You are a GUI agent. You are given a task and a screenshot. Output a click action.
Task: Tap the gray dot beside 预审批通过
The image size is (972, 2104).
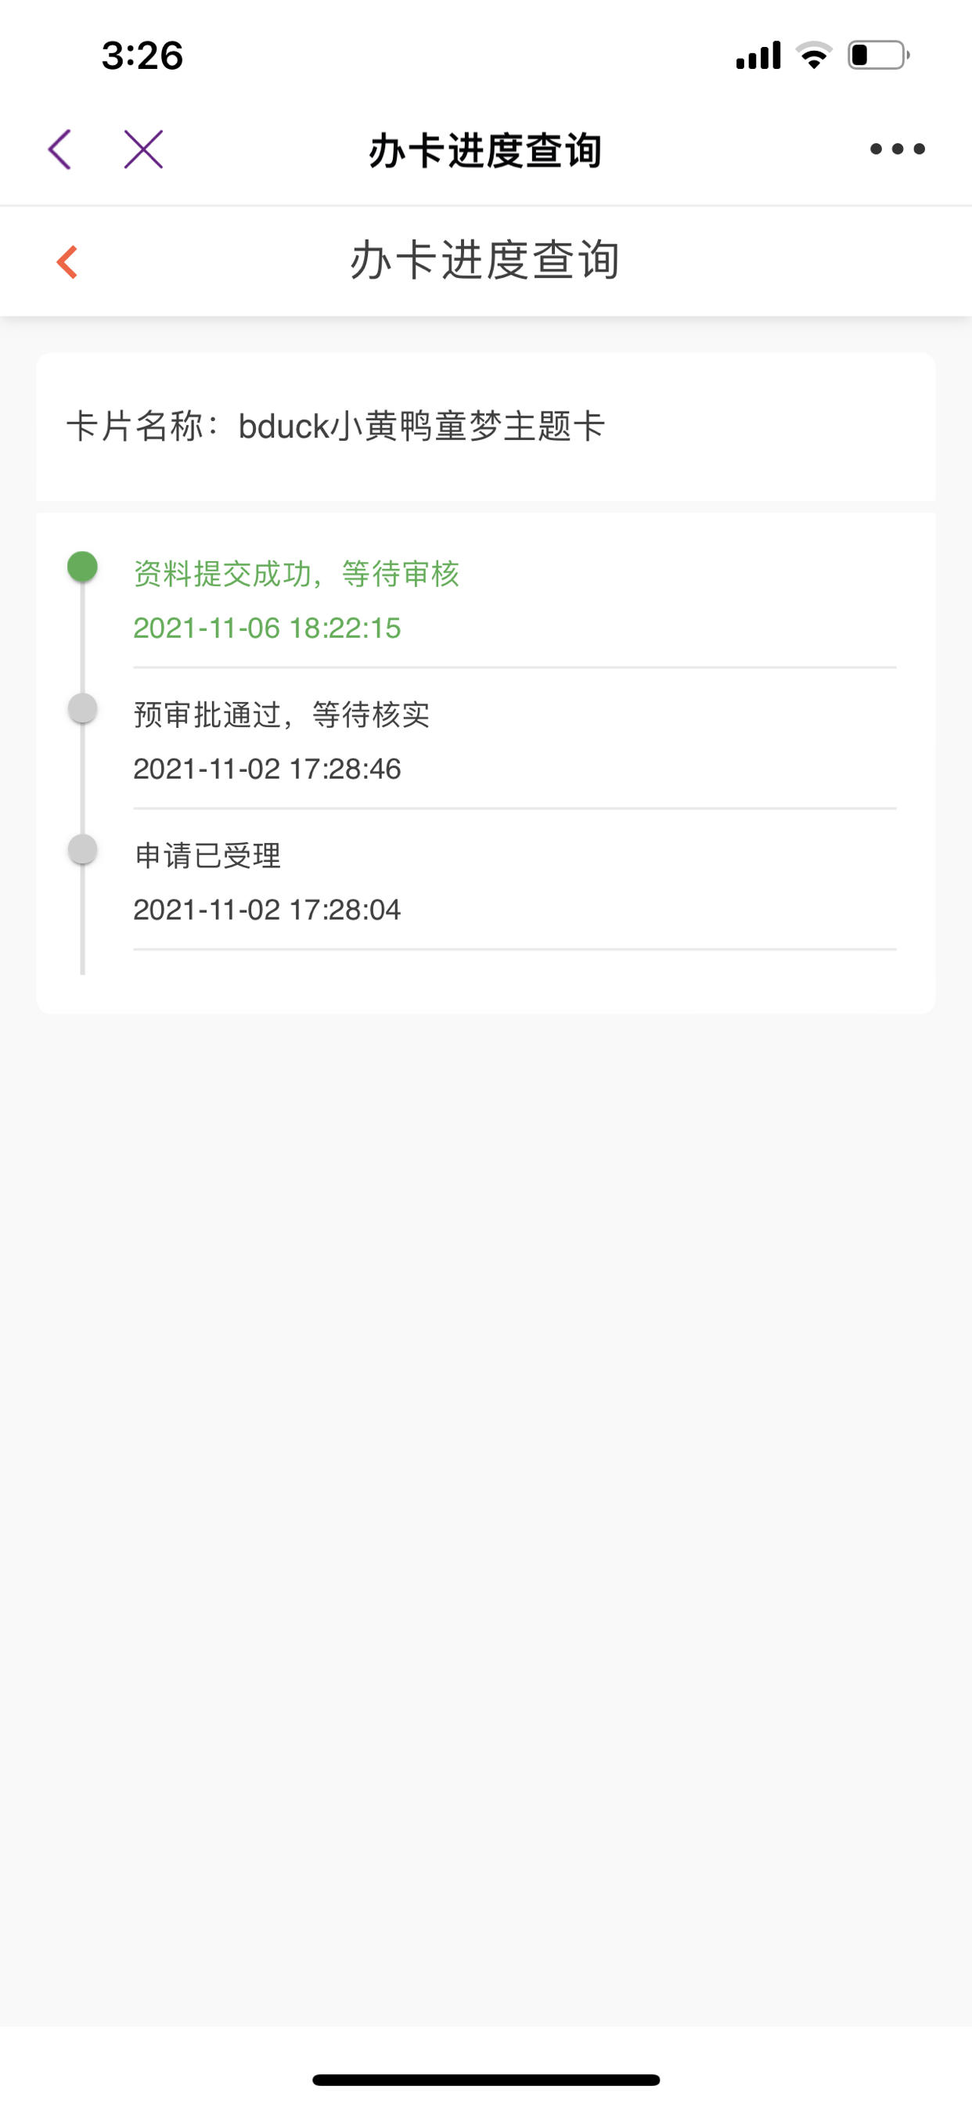pos(82,708)
